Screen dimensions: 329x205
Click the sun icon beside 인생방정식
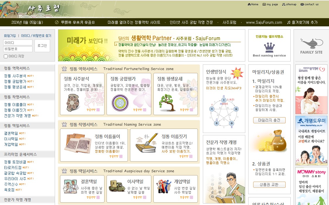click(x=237, y=73)
